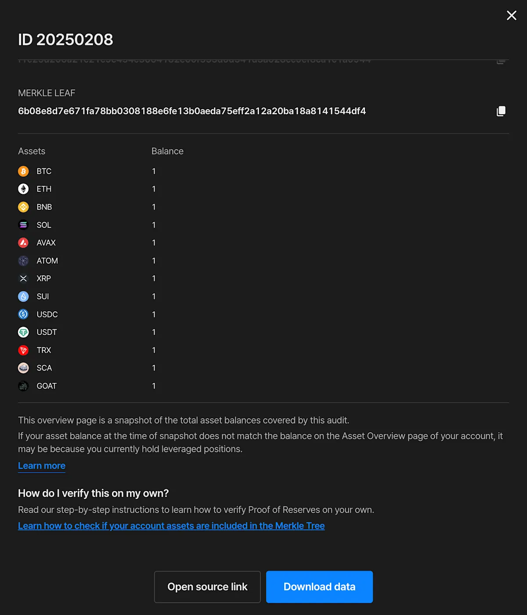
Task: Click the AVAX asset name
Action: point(46,243)
